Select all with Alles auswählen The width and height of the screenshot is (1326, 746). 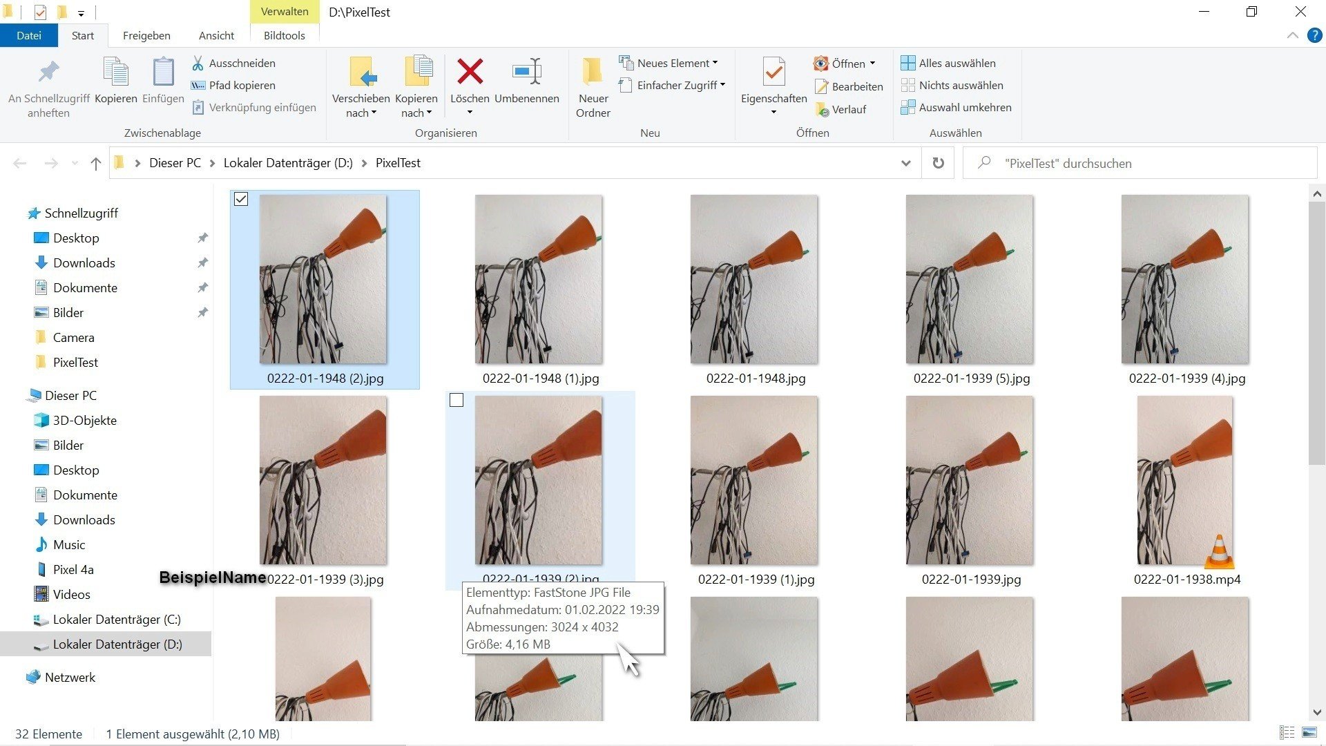pyautogui.click(x=948, y=63)
